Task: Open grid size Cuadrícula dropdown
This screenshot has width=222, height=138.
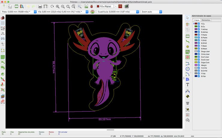Action: (x=118, y=12)
